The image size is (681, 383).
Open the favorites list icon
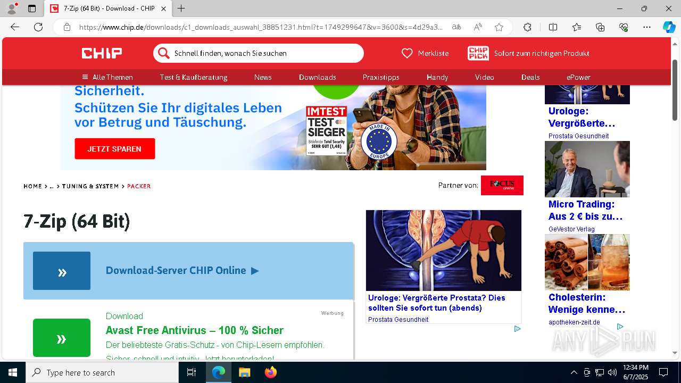[x=577, y=27]
